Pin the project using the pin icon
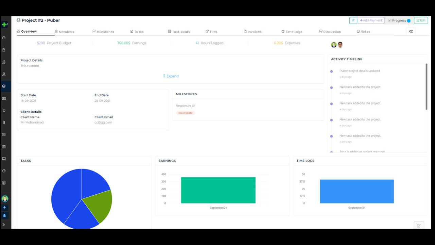The image size is (435, 245). 353,20
